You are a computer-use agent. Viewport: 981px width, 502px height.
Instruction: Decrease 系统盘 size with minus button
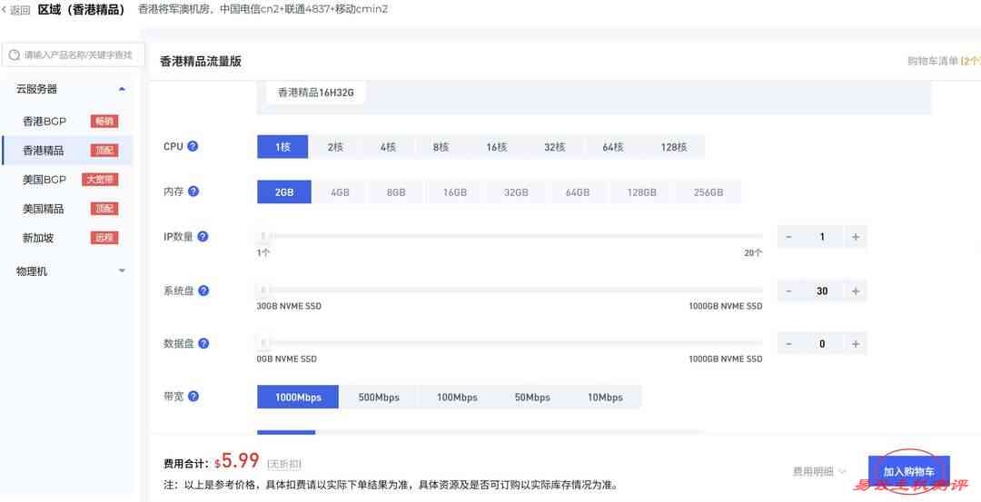coord(788,290)
